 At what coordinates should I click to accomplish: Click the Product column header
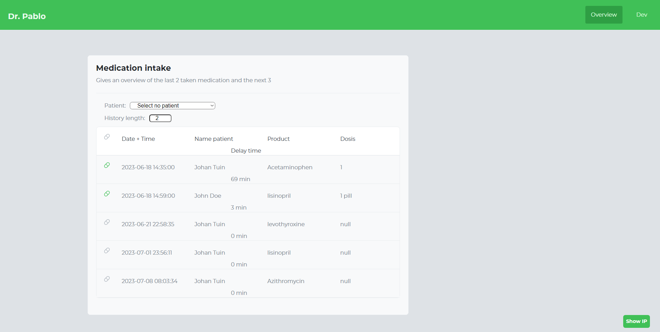(x=278, y=139)
